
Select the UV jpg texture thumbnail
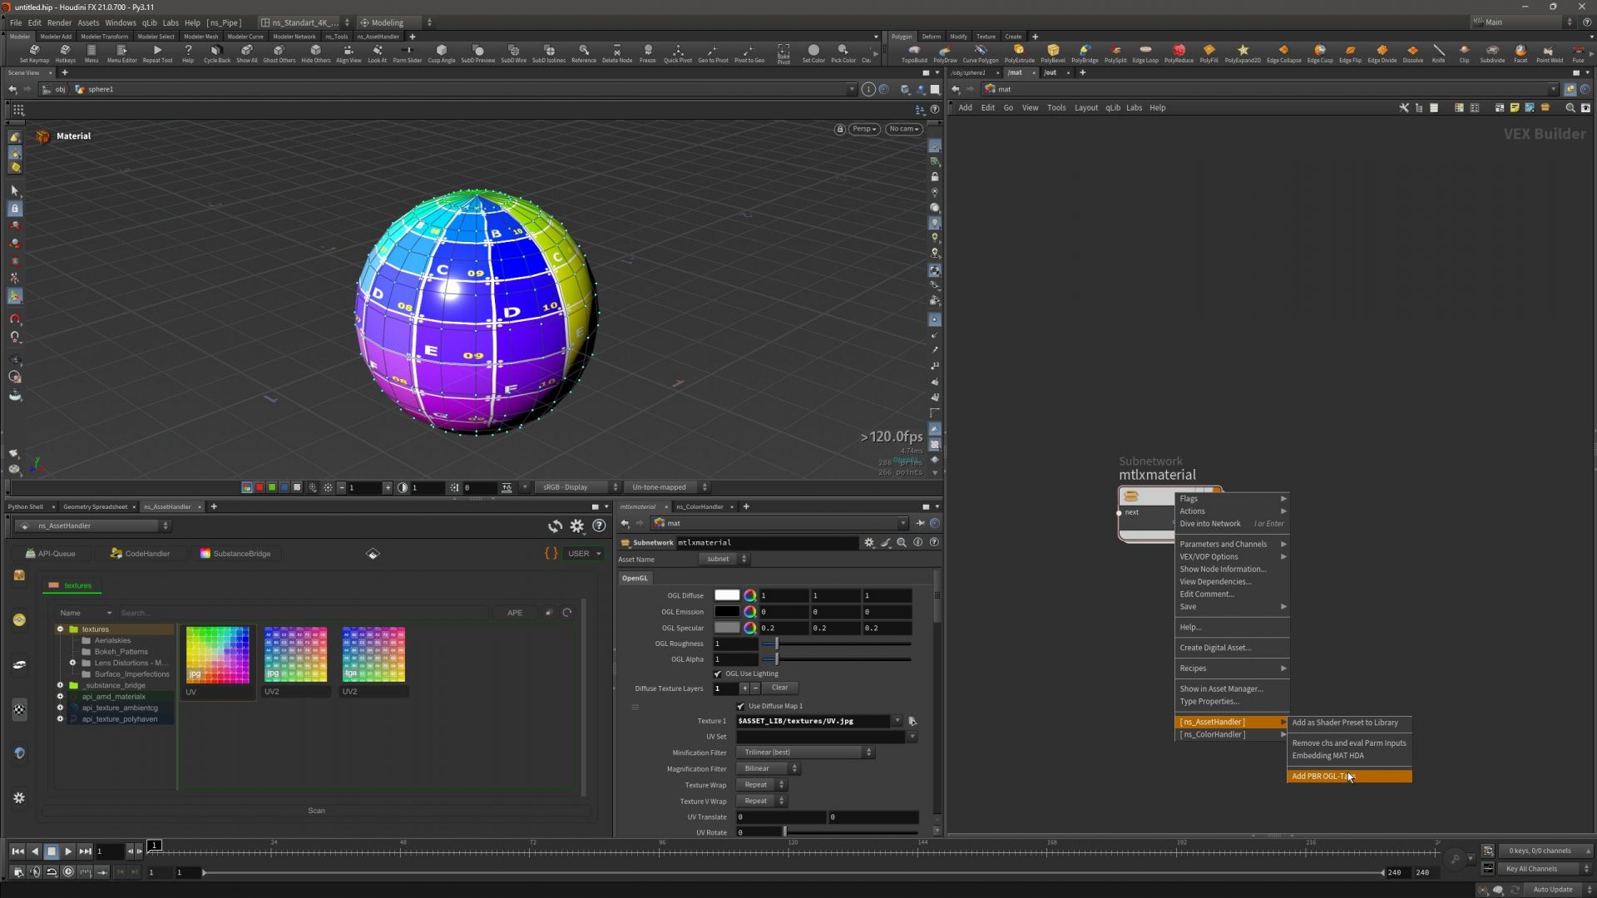coord(218,656)
